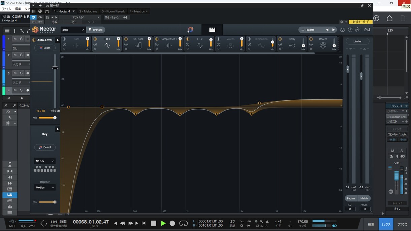Image resolution: width=411 pixels, height=231 pixels.
Task: Switch to the 3 - Room Reverb tab
Action: [x=114, y=11]
